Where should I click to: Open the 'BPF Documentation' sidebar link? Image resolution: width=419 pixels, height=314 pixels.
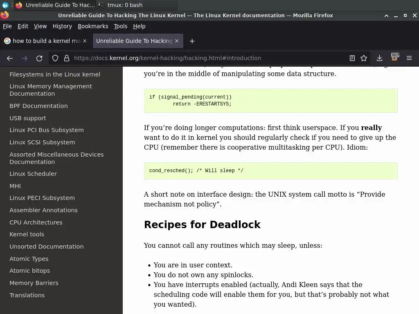click(38, 106)
